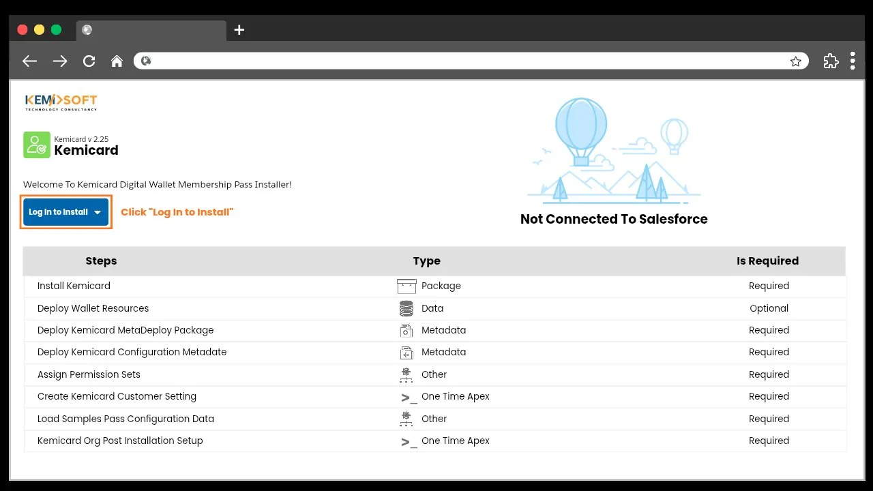Bookmark page with the star icon

[x=795, y=61]
